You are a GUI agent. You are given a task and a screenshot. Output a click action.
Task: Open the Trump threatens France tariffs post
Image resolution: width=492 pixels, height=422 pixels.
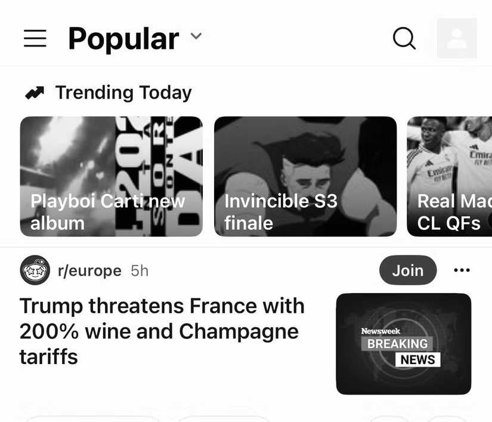pos(162,331)
